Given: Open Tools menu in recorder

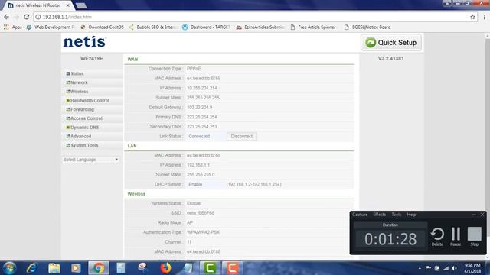Looking at the screenshot, I should tap(397, 215).
